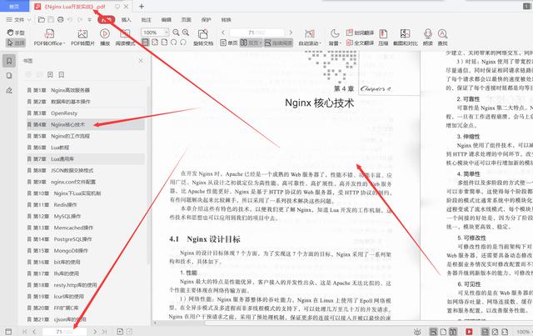Screen dimensions: 533x336
Task: Toggle 连续阅读 continuous reading
Action: [278, 43]
